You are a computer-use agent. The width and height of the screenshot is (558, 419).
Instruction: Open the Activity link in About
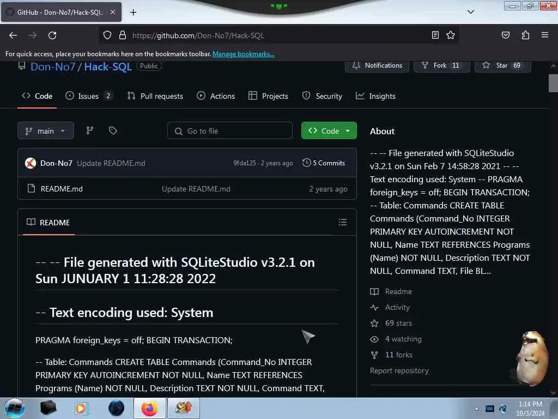[390, 307]
